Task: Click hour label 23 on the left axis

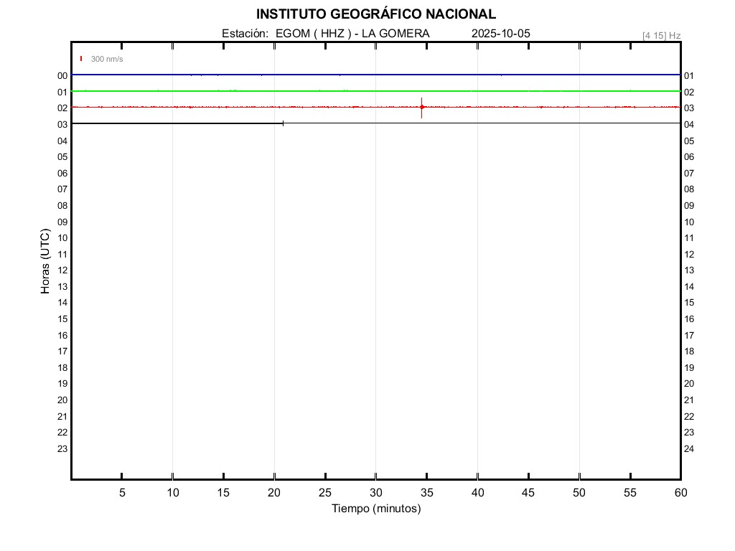Action: click(62, 449)
